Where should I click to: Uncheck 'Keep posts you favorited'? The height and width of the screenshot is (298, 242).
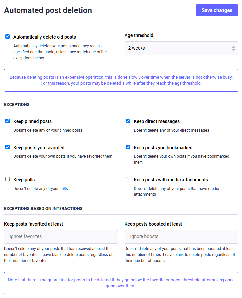(7, 148)
